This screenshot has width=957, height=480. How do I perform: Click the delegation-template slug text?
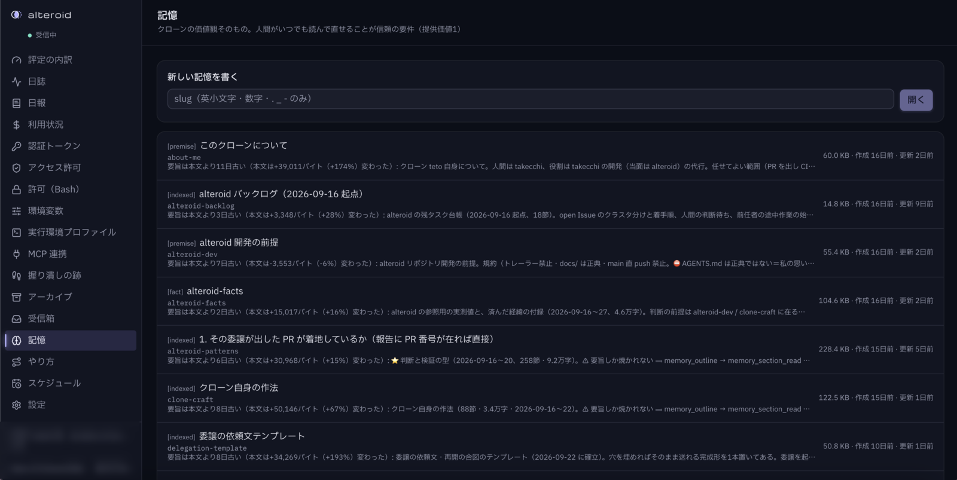207,448
